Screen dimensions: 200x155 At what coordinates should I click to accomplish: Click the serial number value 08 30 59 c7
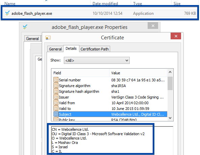click(x=138, y=80)
